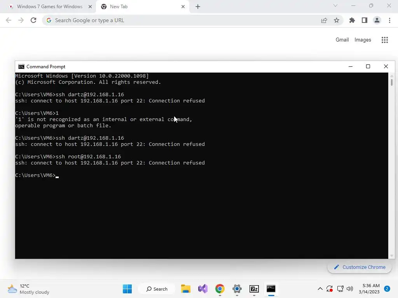
Task: Open File Explorer from taskbar
Action: click(x=186, y=289)
